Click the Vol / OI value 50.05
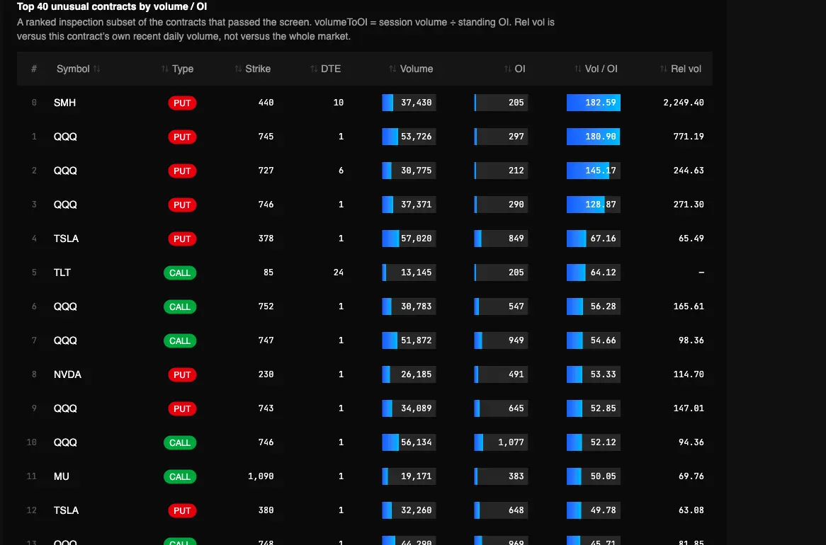The height and width of the screenshot is (545, 826). pos(603,476)
